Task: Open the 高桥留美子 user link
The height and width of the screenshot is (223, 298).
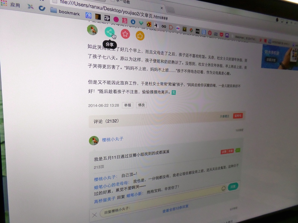Action: [105, 200]
